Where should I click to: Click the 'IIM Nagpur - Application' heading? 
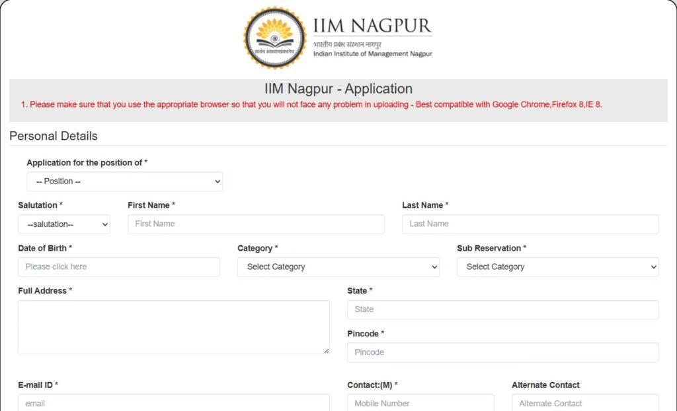click(x=338, y=89)
